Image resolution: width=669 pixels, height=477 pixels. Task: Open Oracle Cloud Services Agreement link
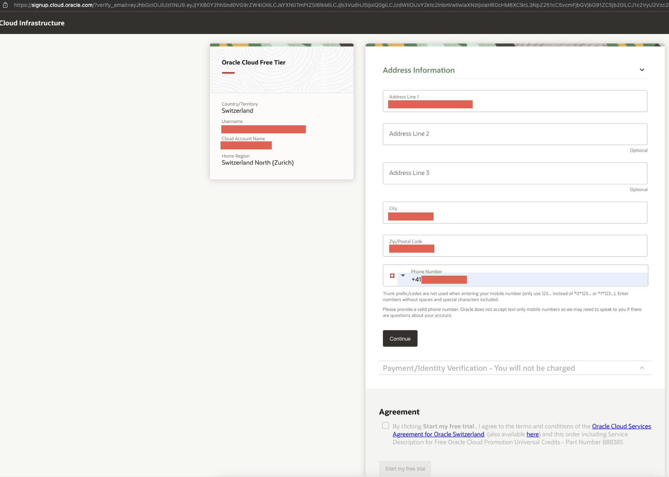pyautogui.click(x=621, y=426)
